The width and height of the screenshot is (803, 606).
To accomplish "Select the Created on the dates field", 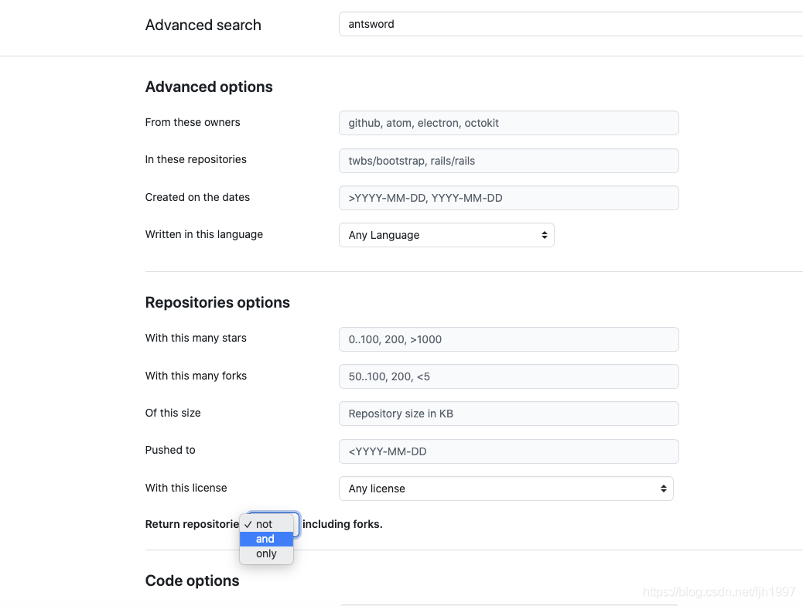I will click(x=508, y=198).
